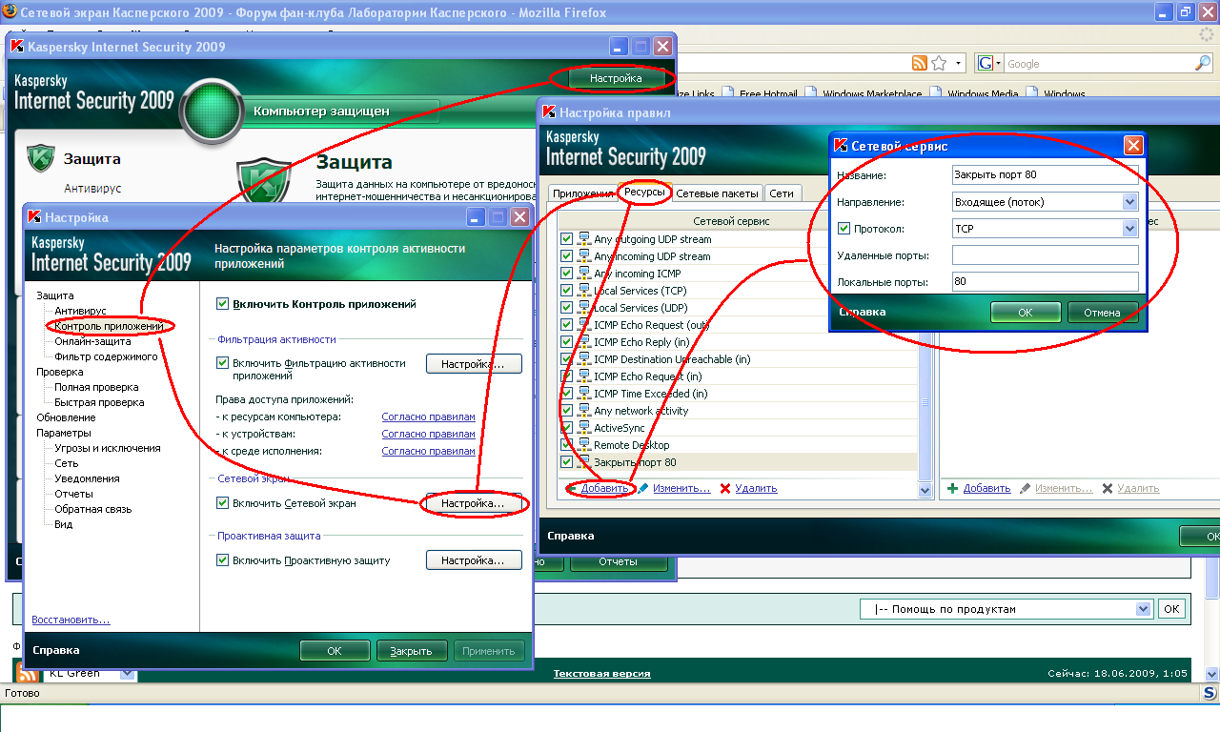
Task: Select Фильтр содержимого in settings tree
Action: tap(106, 356)
